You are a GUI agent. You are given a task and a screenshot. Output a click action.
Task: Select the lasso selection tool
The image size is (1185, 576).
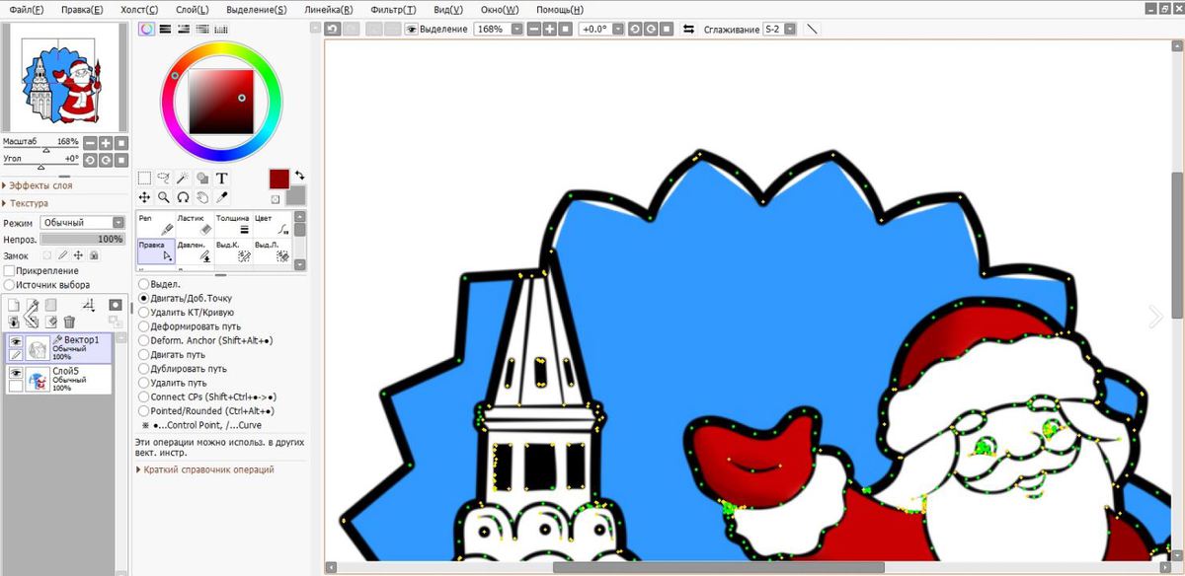tap(164, 179)
